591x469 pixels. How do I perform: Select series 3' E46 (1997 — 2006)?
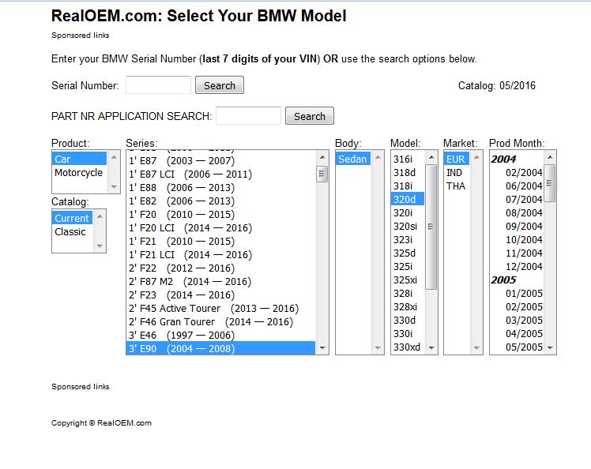click(x=220, y=336)
